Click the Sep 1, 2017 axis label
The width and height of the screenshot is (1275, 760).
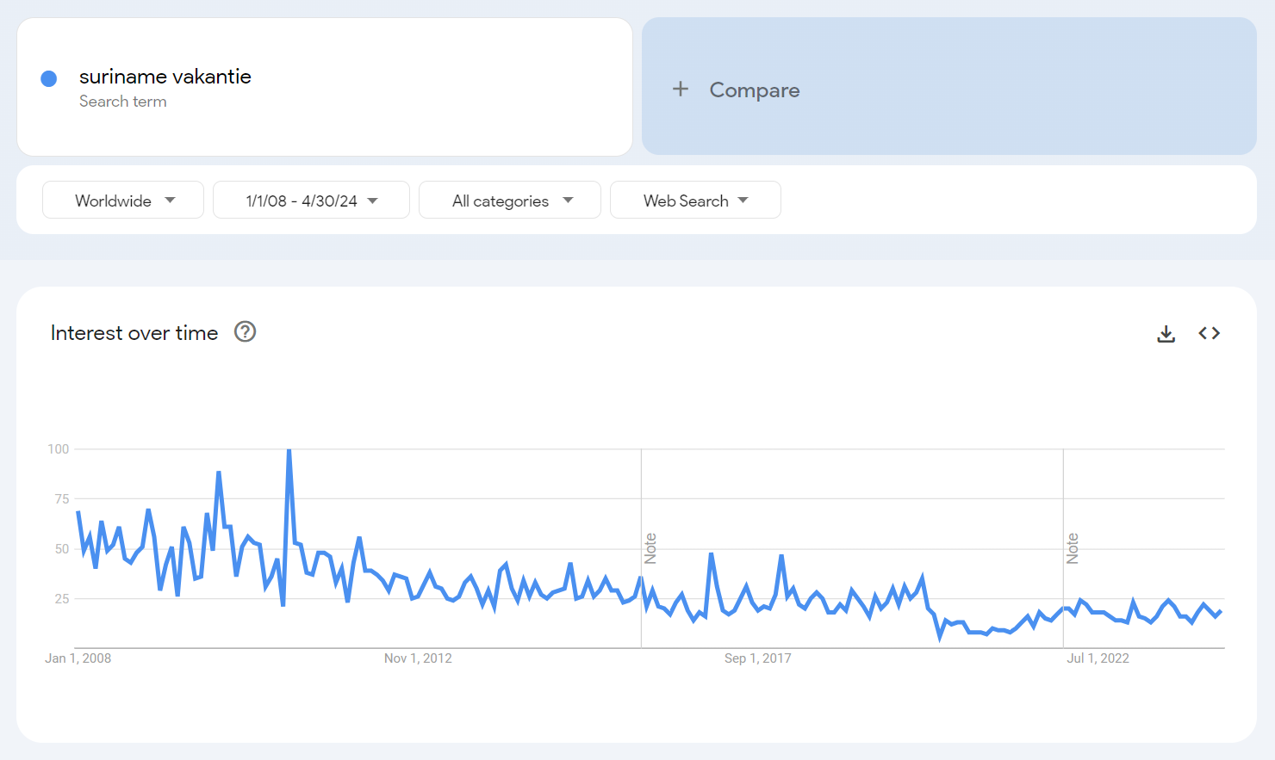click(758, 658)
